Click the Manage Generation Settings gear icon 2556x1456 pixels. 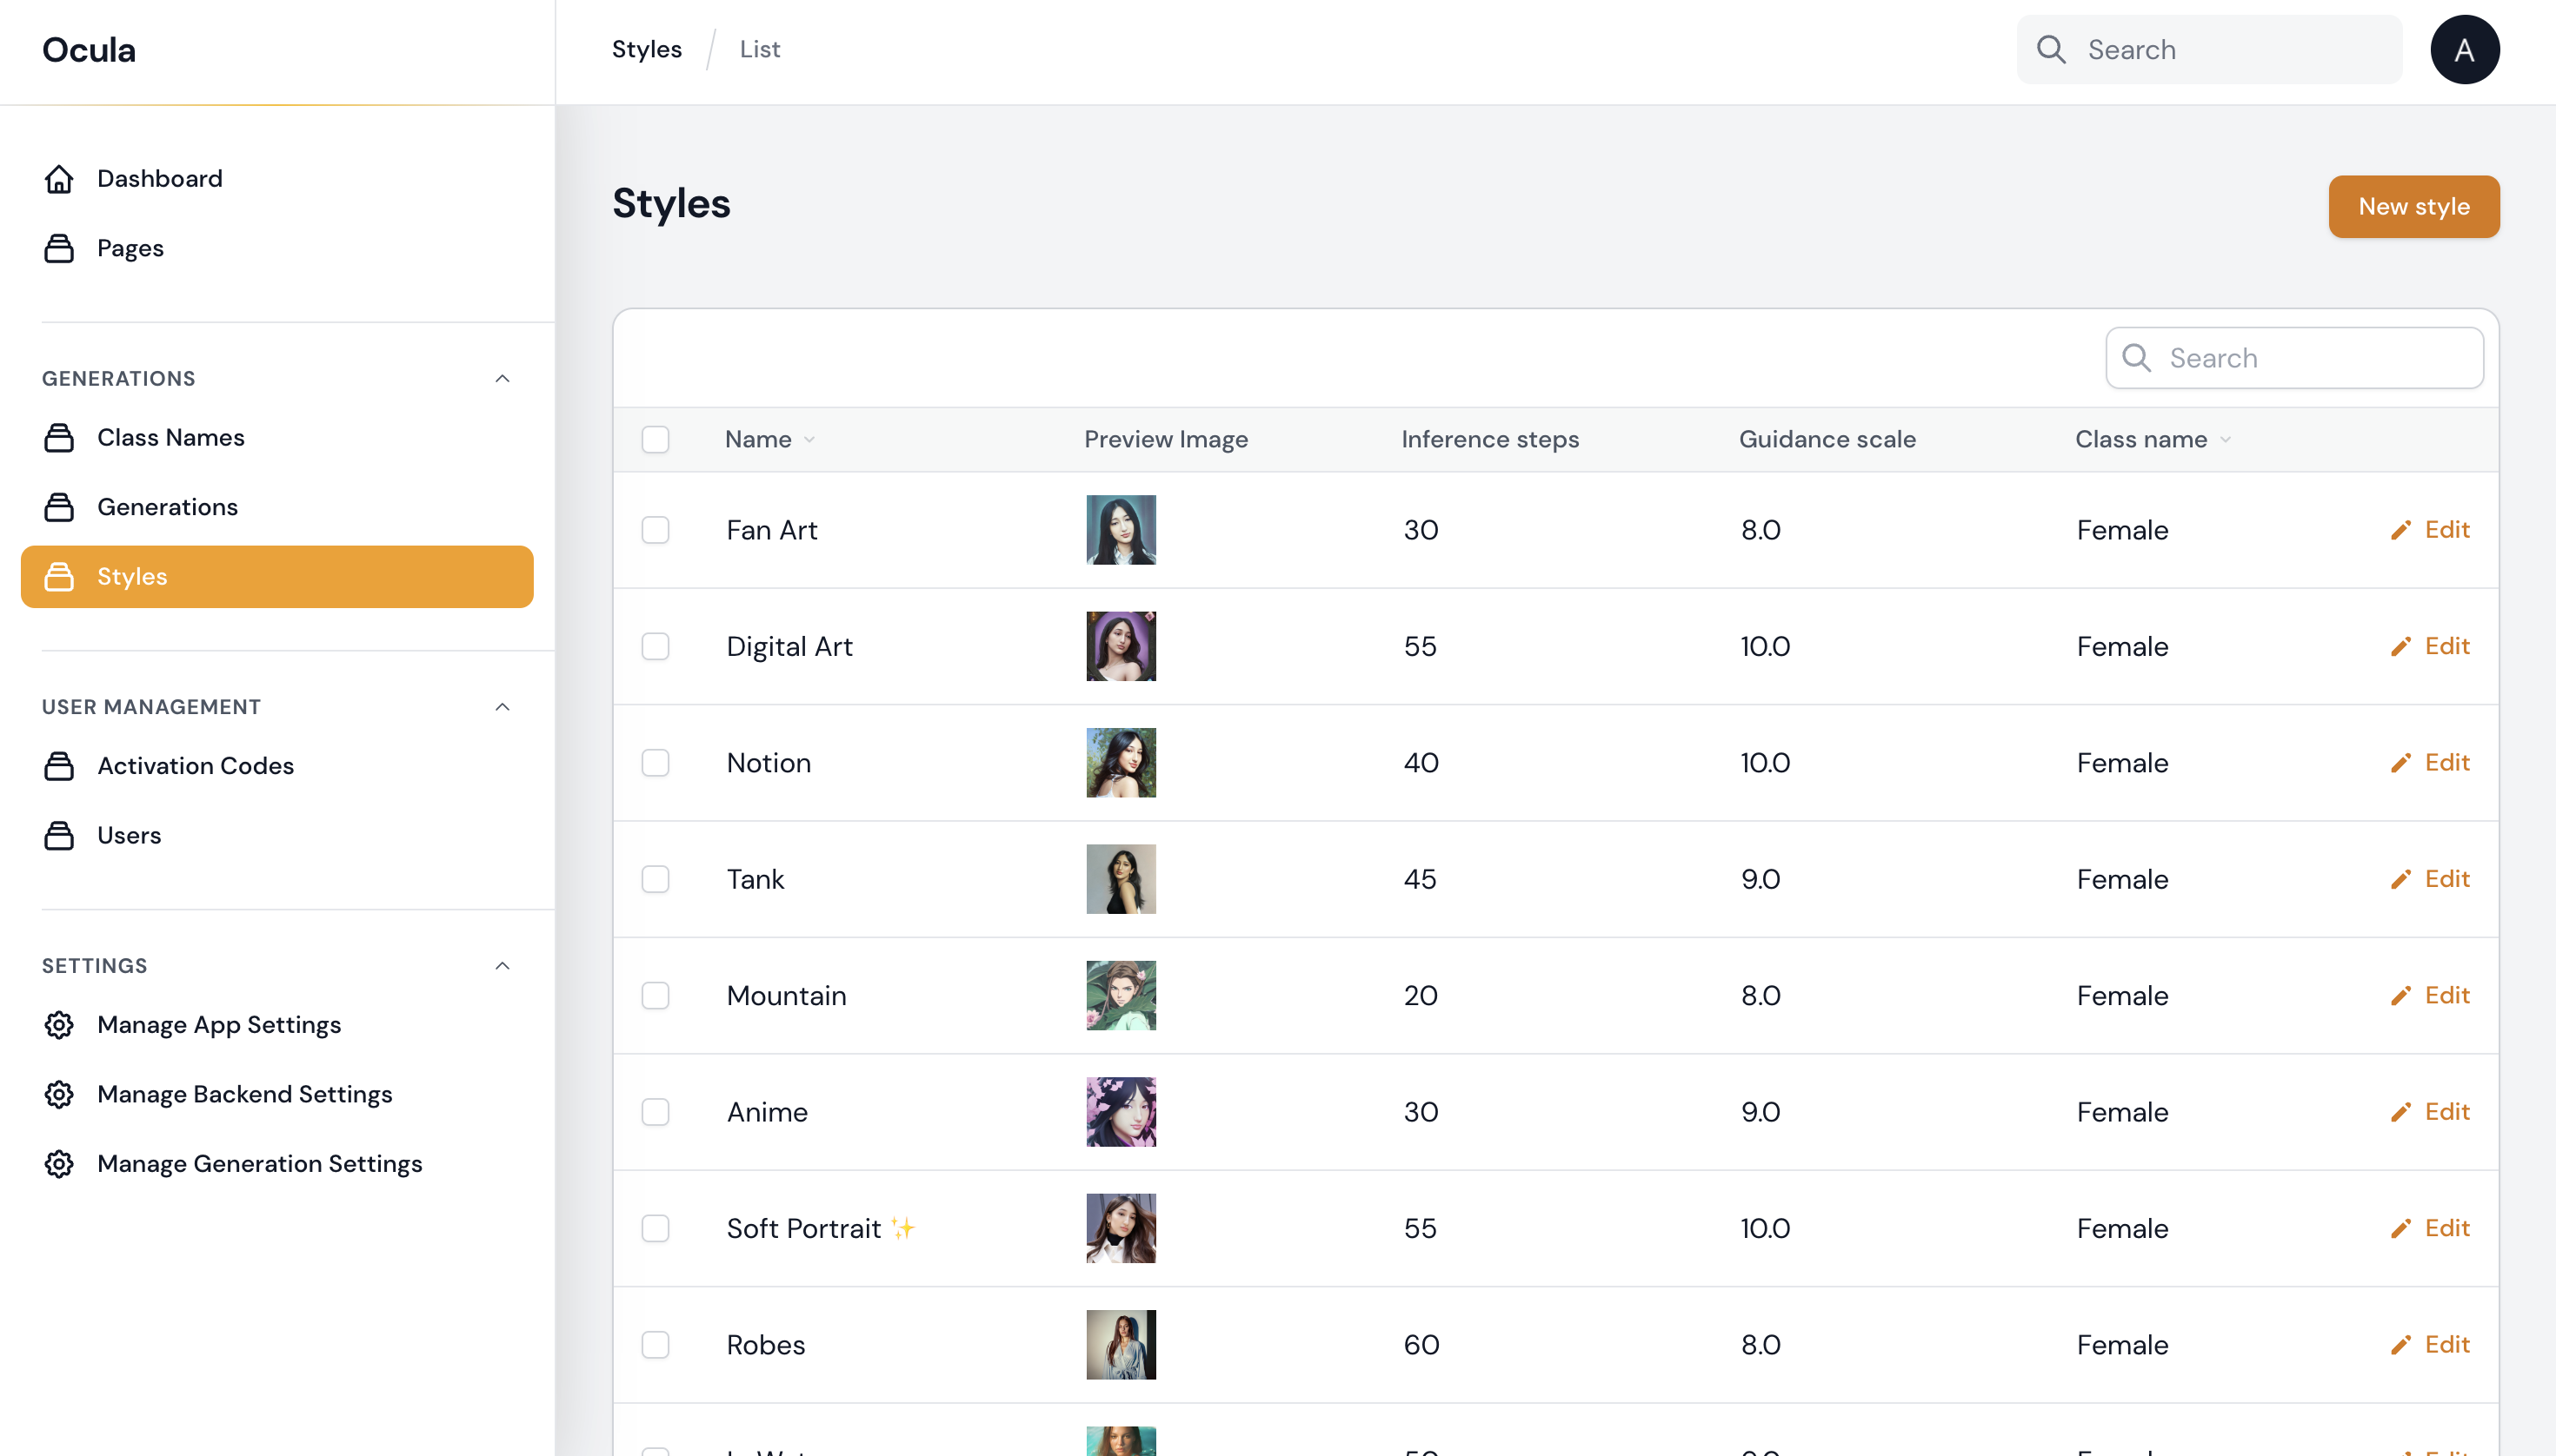point(59,1164)
